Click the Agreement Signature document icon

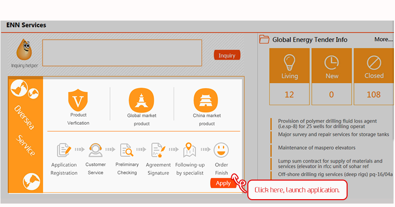tap(157, 150)
